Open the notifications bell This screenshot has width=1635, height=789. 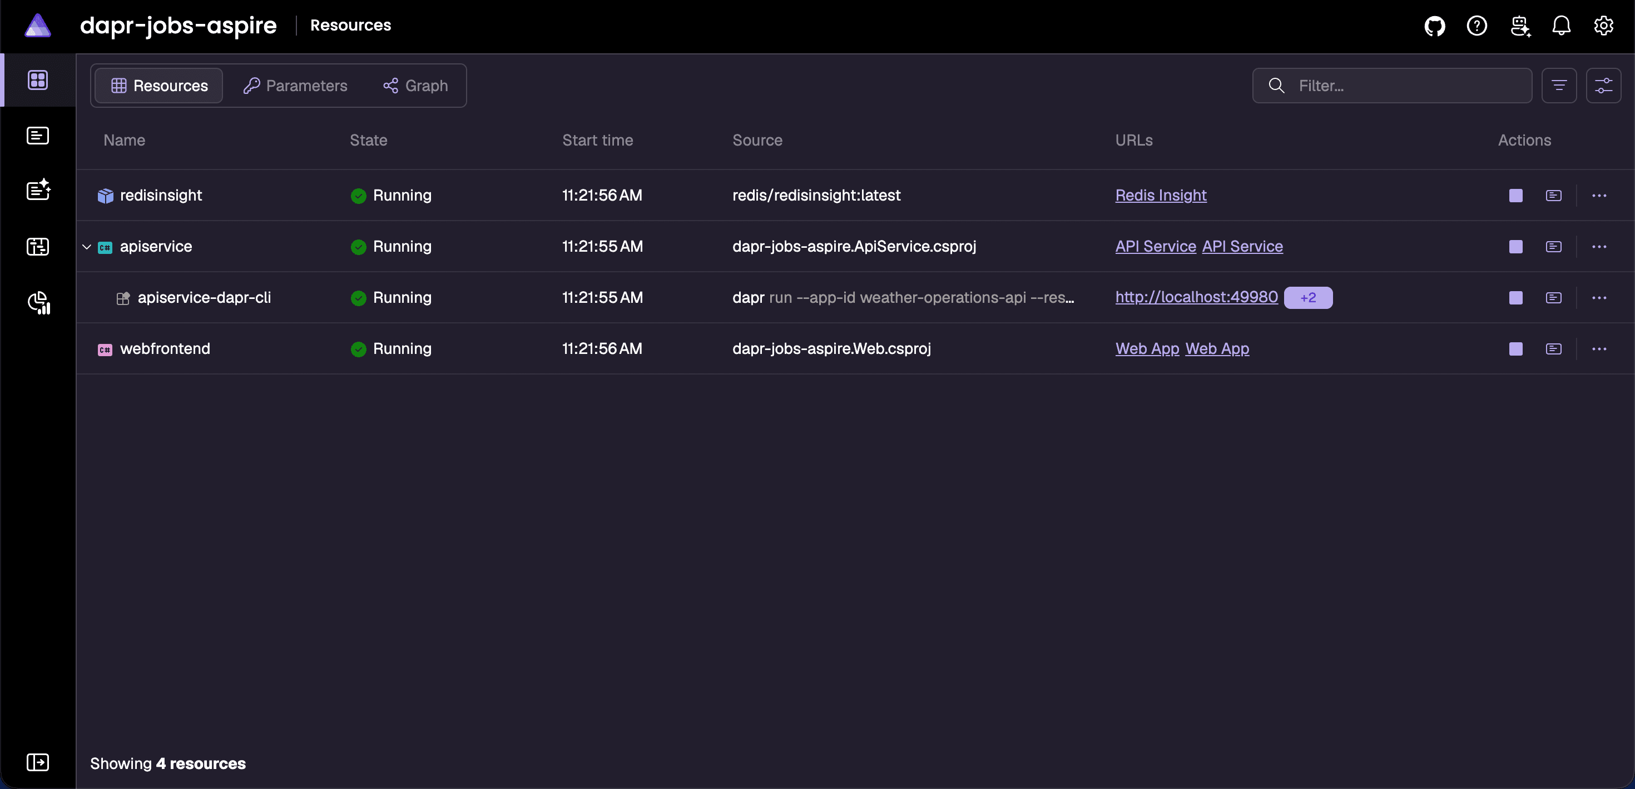pyautogui.click(x=1562, y=26)
